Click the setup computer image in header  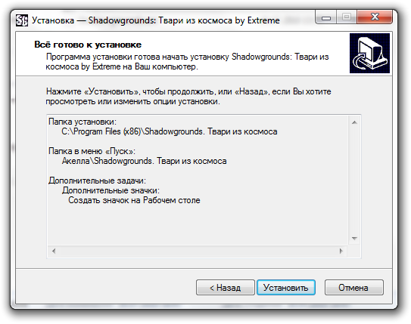369,53
